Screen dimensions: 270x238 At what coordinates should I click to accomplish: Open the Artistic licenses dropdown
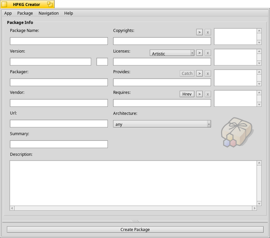[172, 53]
